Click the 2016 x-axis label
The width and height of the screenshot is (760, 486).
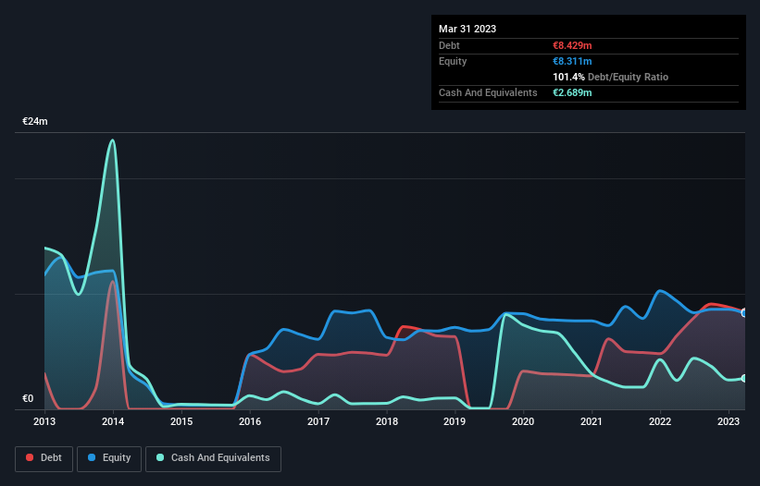pyautogui.click(x=250, y=421)
